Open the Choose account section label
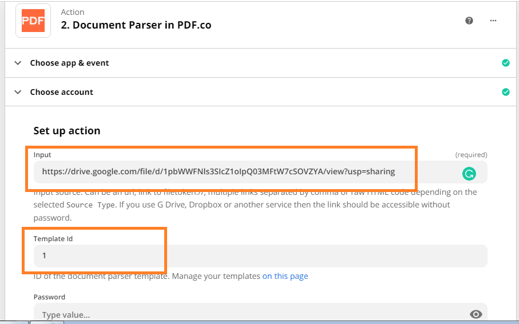This screenshot has width=519, height=324. pyautogui.click(x=62, y=92)
